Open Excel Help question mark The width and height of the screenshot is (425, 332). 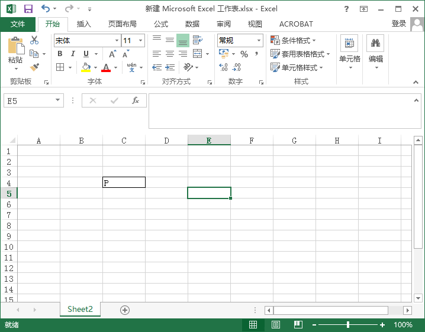coord(346,9)
